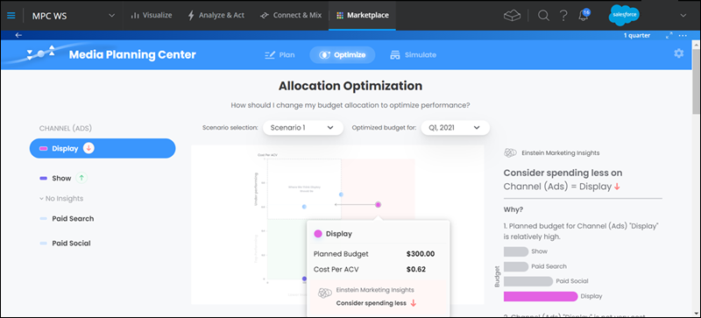This screenshot has height=318, width=701.
Task: Click the green up arrow beside Show
Action: pyautogui.click(x=81, y=178)
